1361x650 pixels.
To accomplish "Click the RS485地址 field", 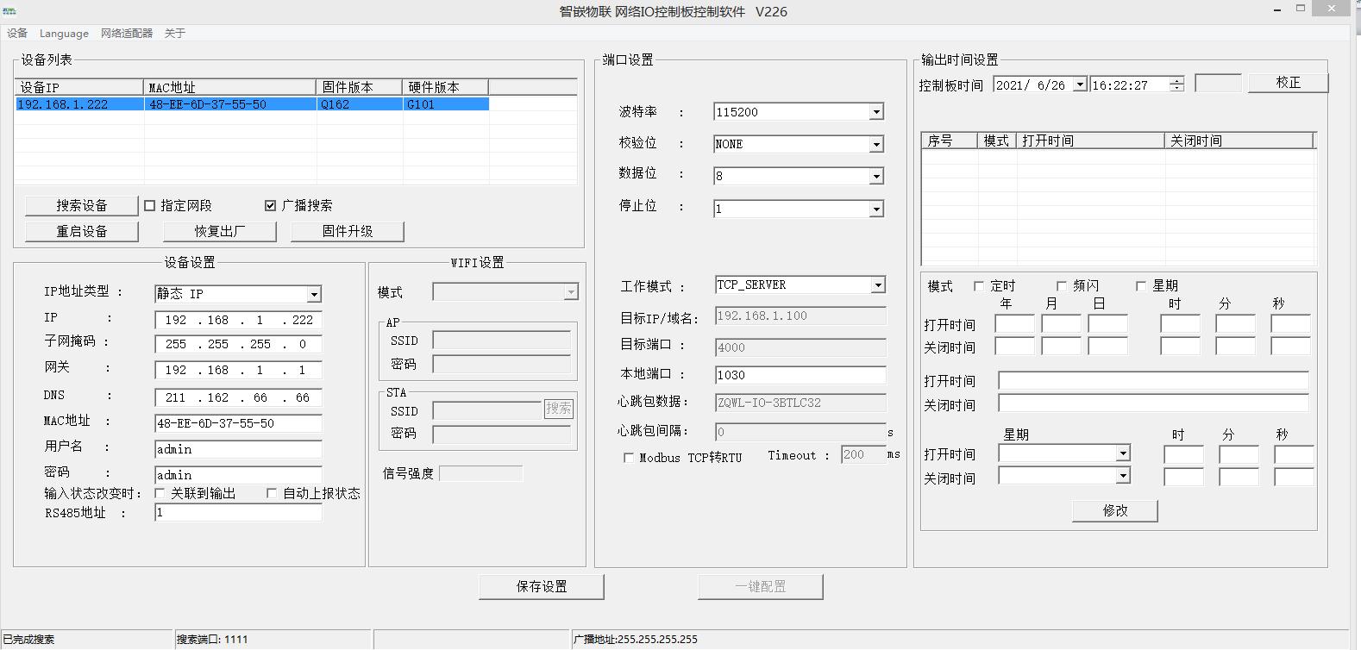I will click(238, 512).
